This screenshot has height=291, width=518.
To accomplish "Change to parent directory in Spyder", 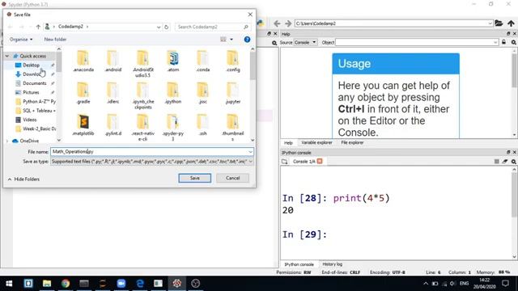I will tap(511, 23).
